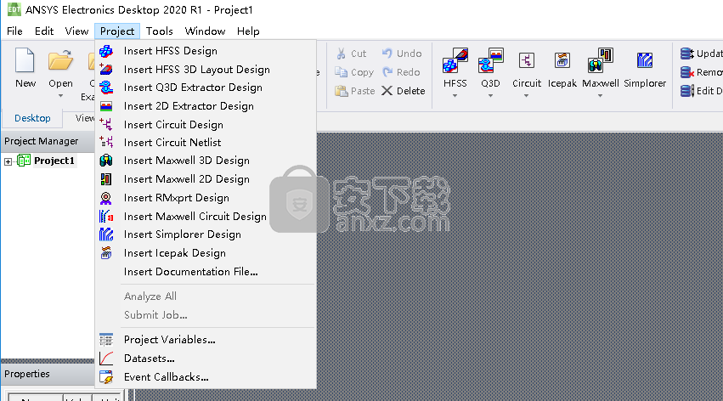Select the Project1 tree label
The image size is (723, 401).
point(54,161)
